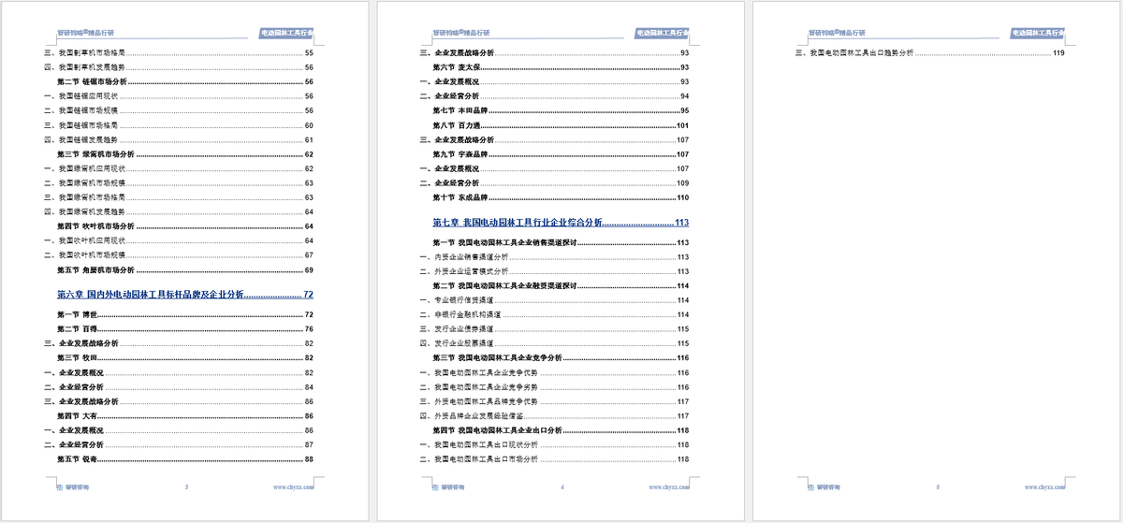This screenshot has width=1123, height=523.
Task: Click 出口市场分析 entry, page 118
Action: tap(555, 459)
